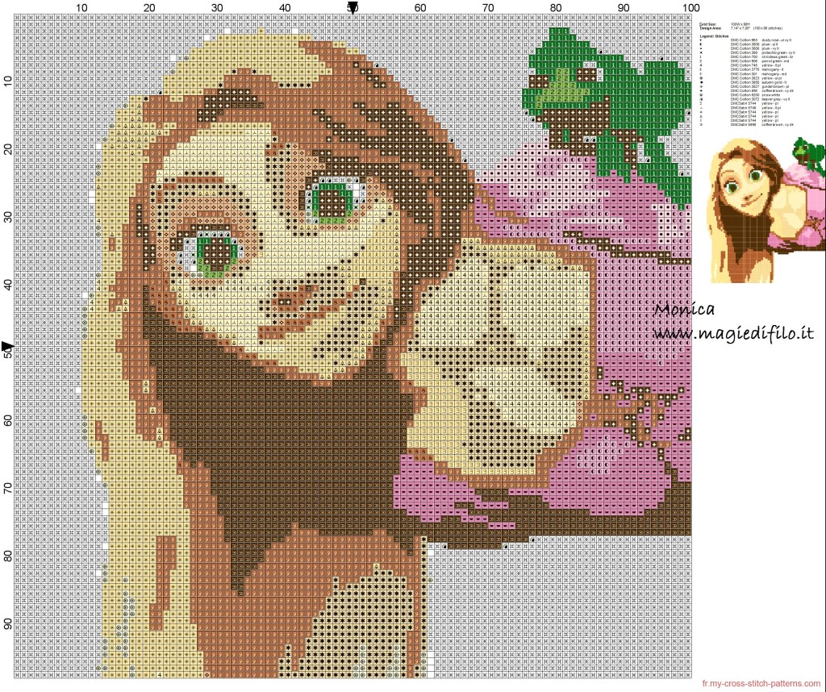The height and width of the screenshot is (692, 826).
Task: Click row number 70 on left ruler
Action: click(7, 488)
